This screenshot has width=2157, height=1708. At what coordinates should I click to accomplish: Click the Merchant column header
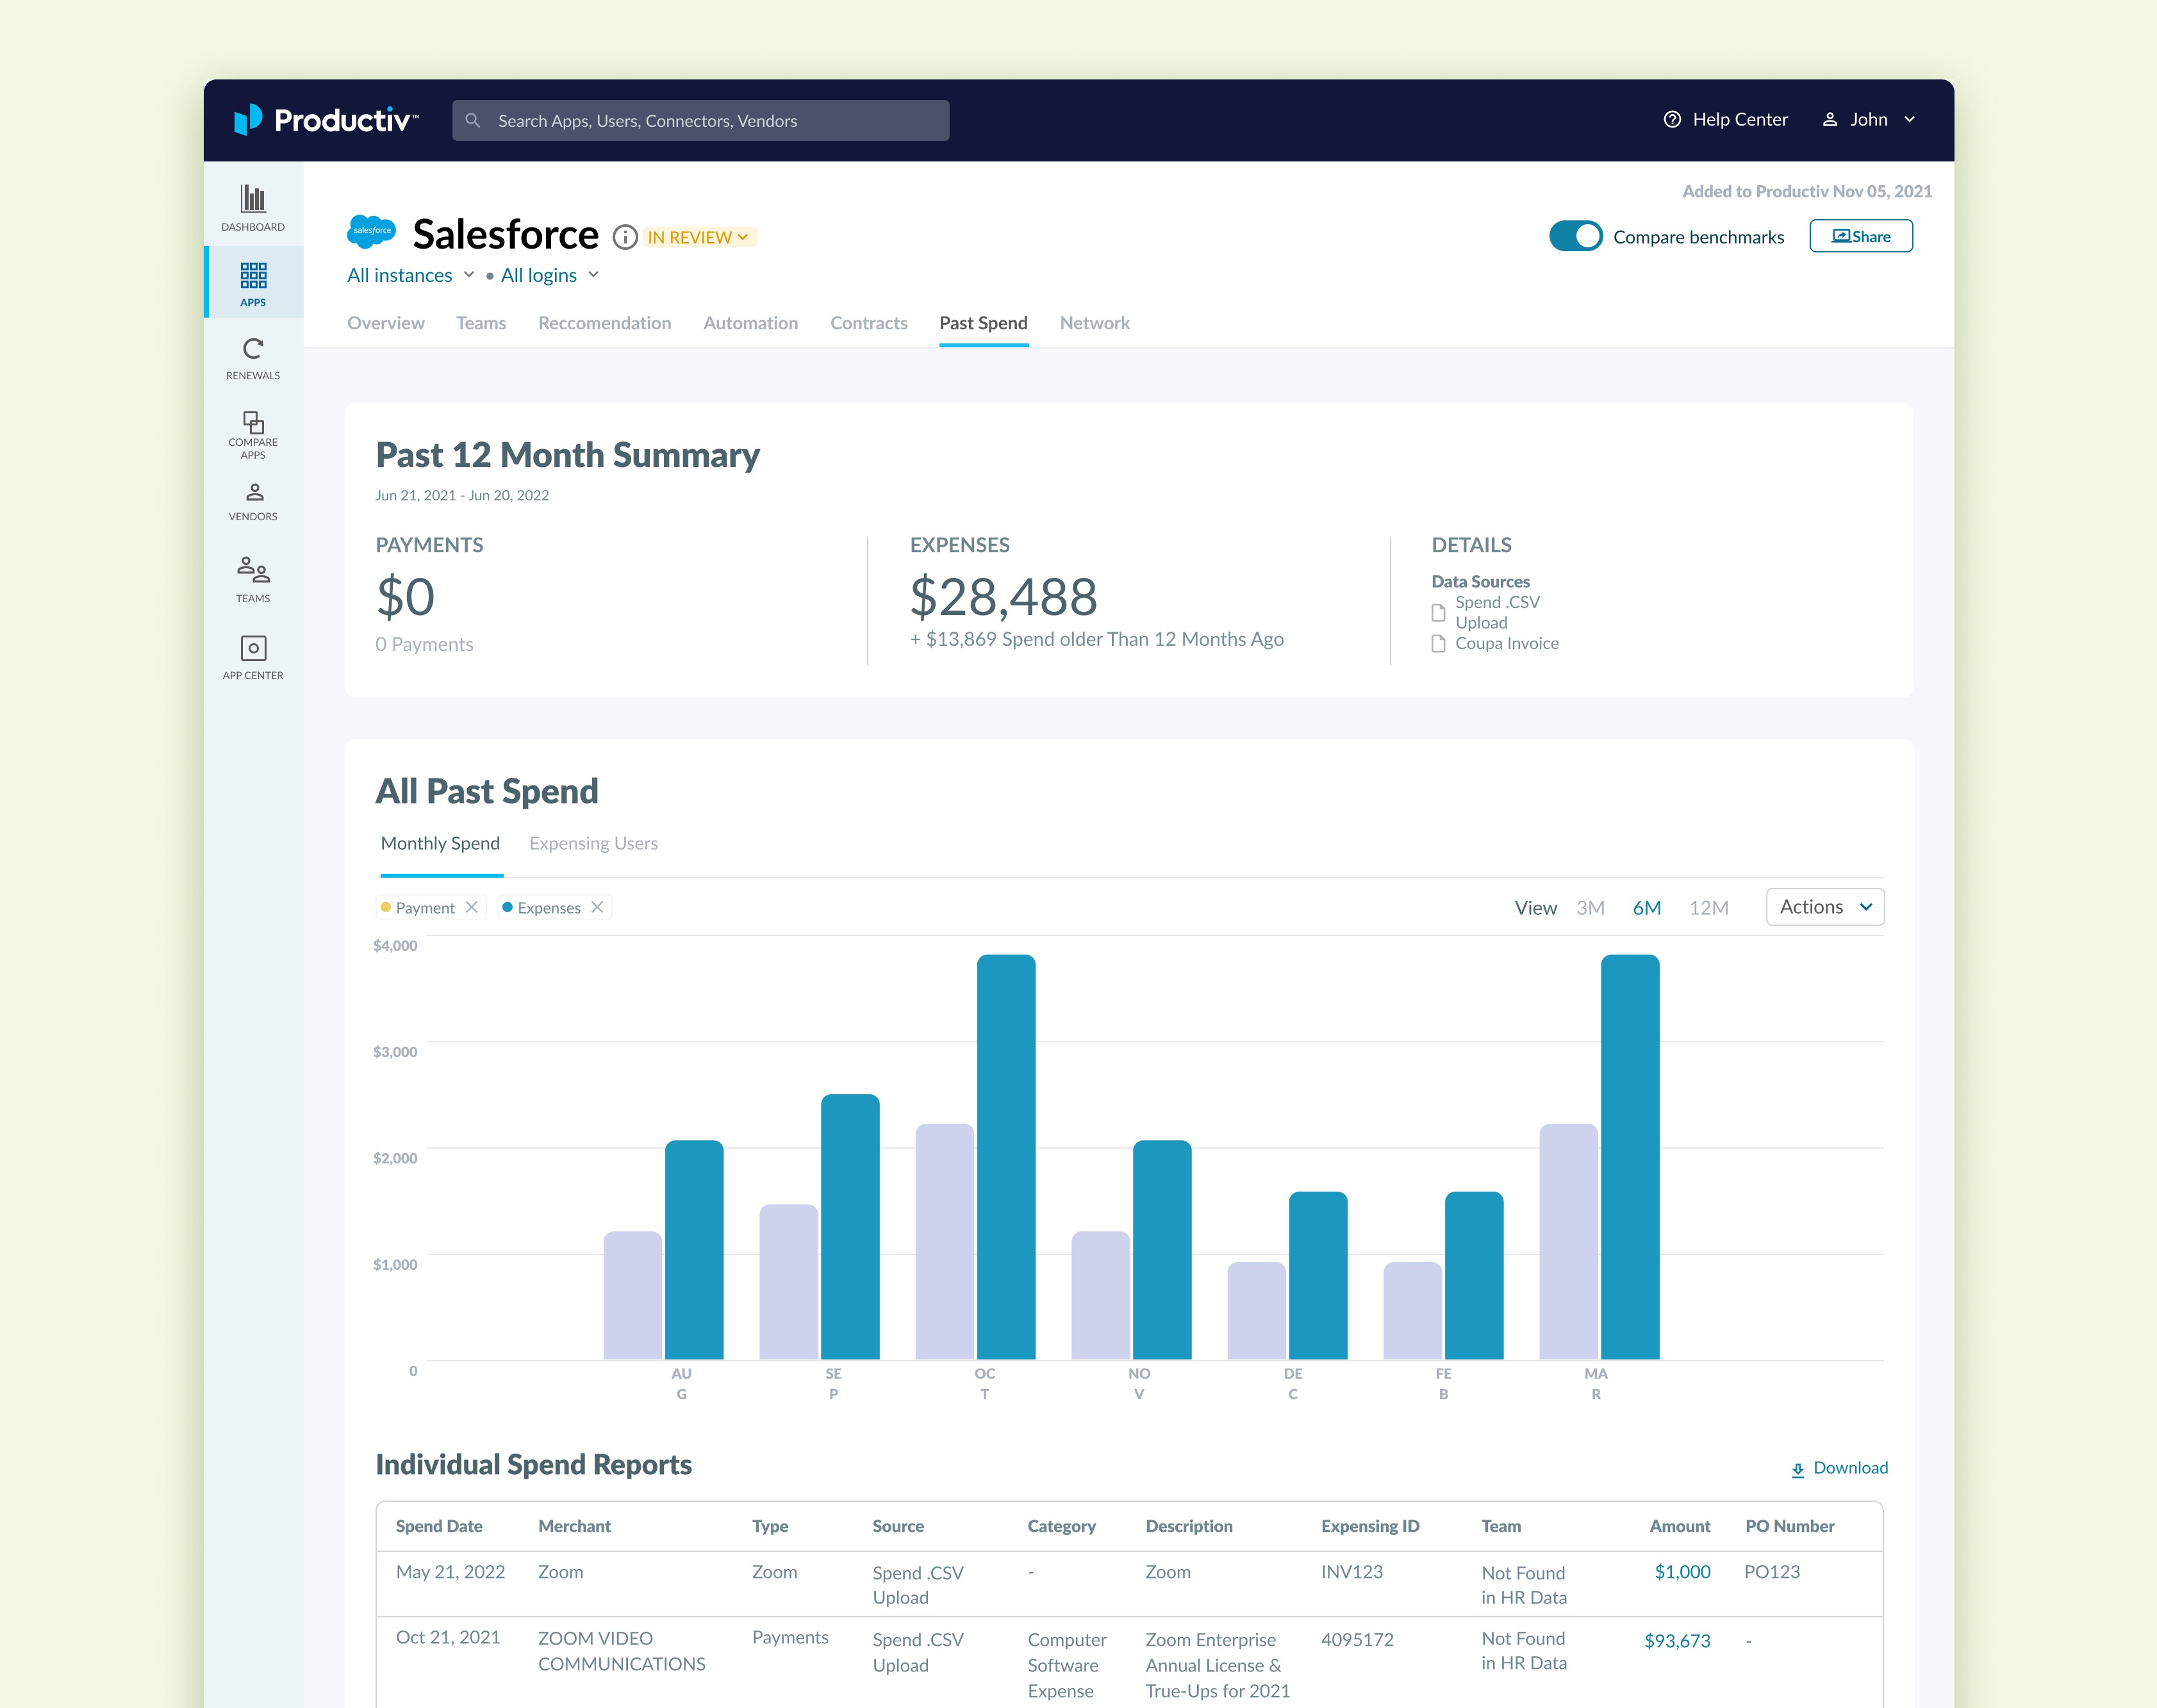pyautogui.click(x=575, y=1526)
